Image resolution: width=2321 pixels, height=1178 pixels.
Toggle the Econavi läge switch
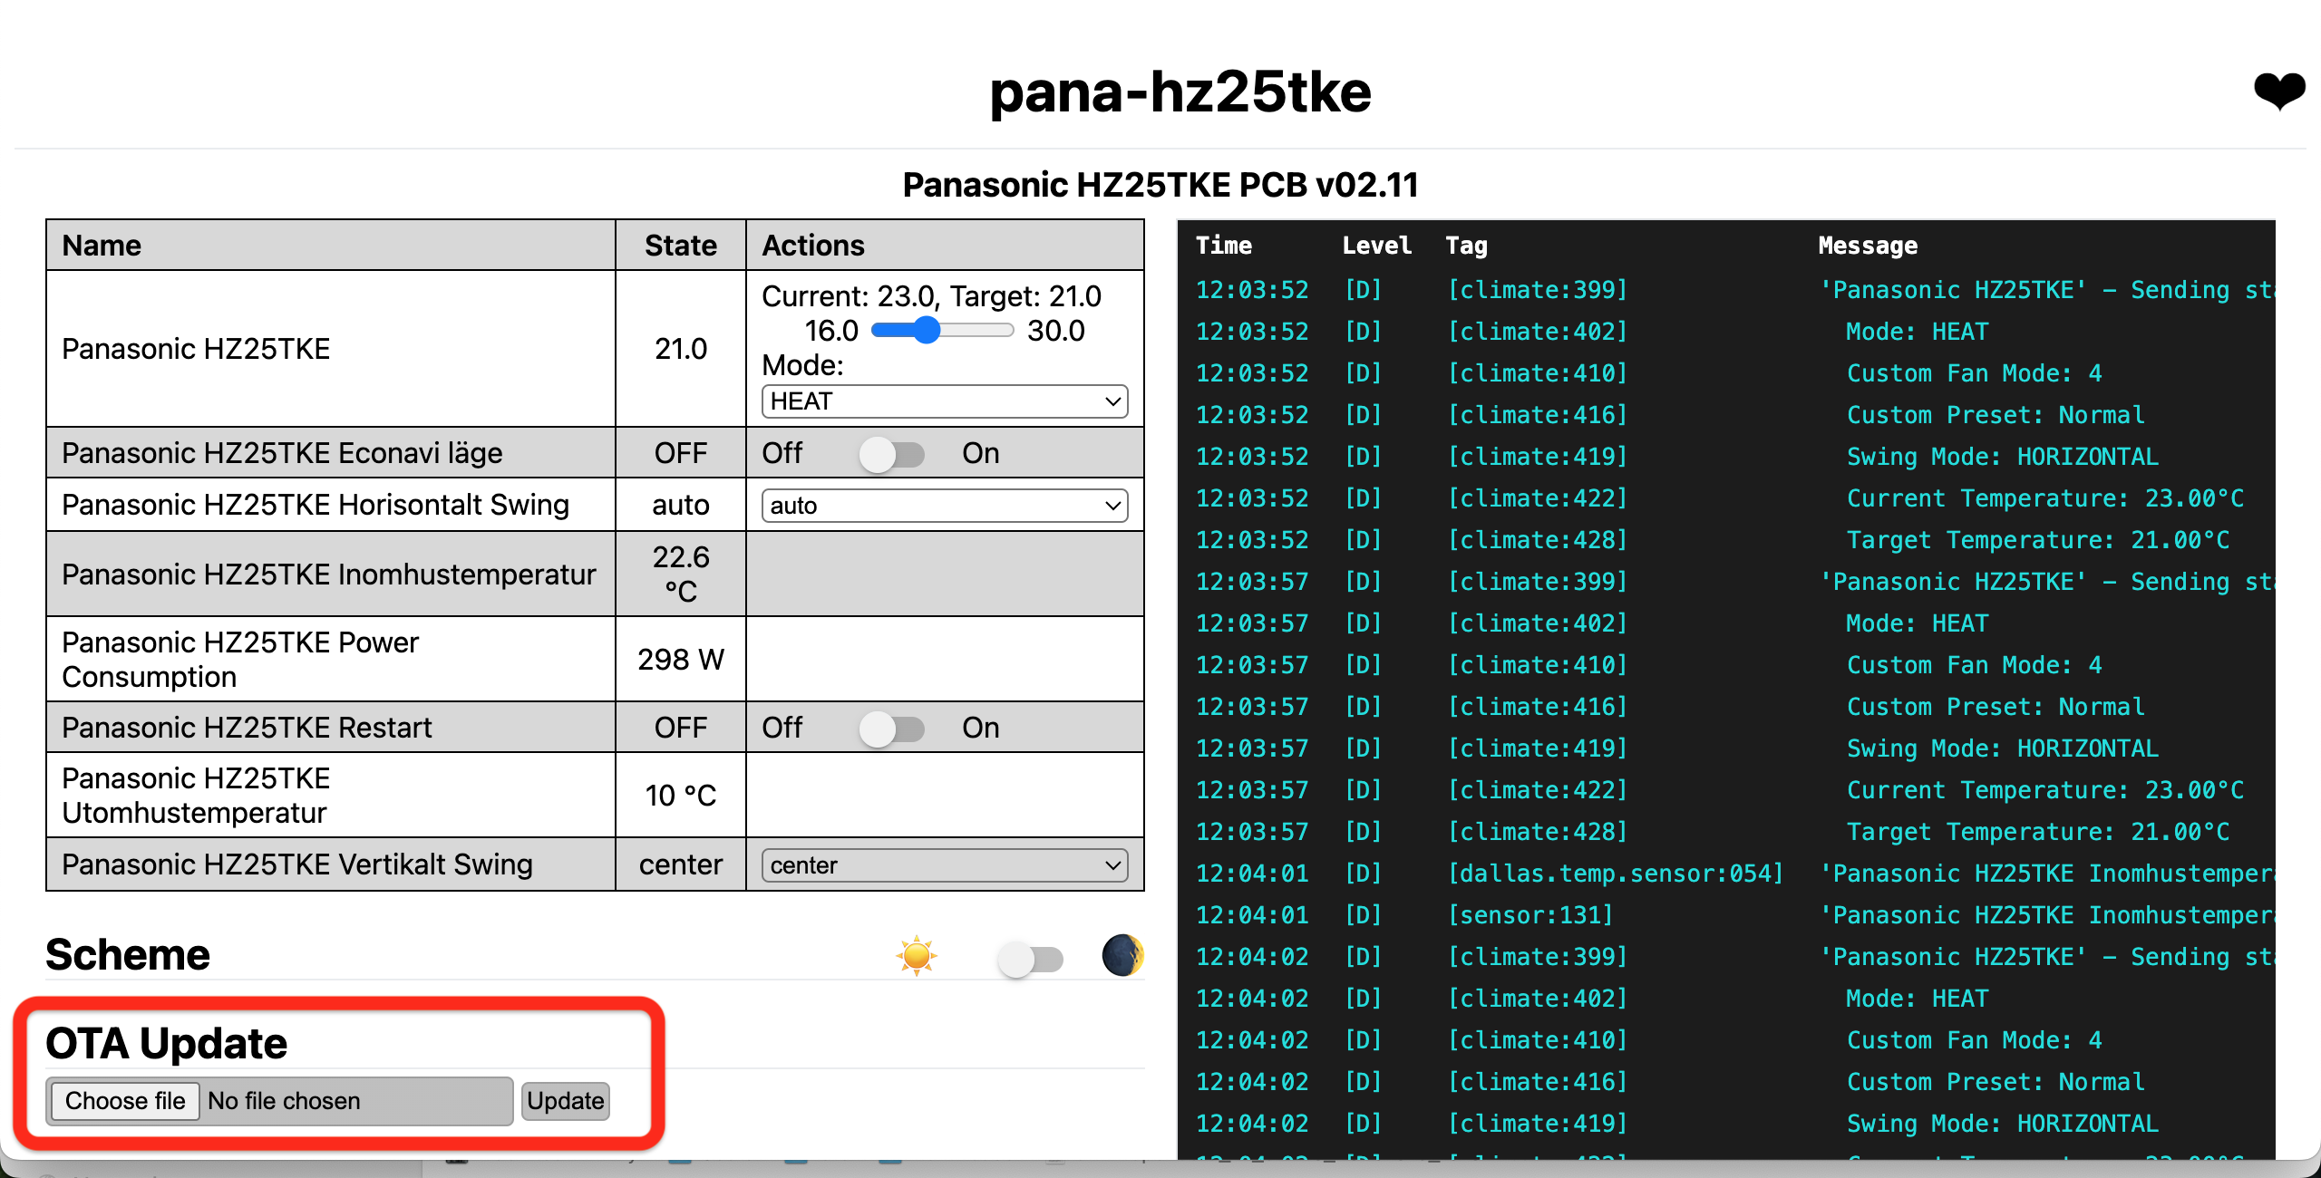click(892, 454)
